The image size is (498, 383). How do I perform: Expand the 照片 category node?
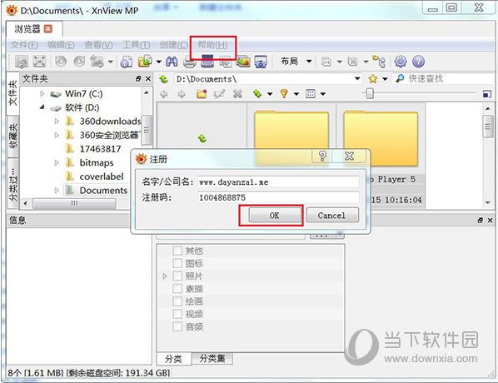coord(165,276)
